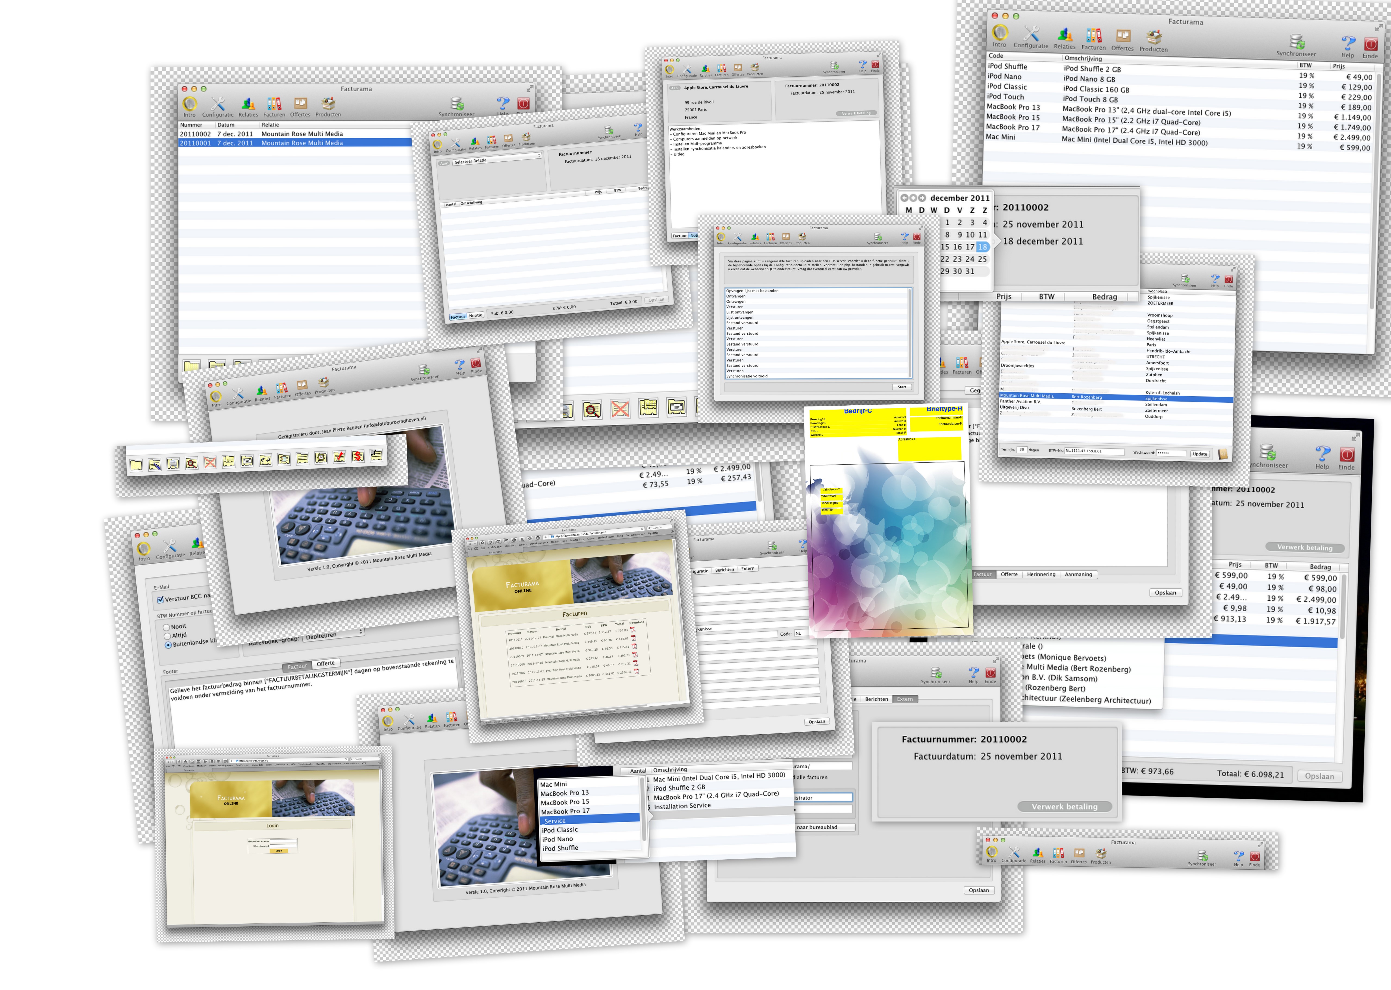
Task: Toggle the Verstuur BCC checkbox under E-Mail
Action: (161, 600)
